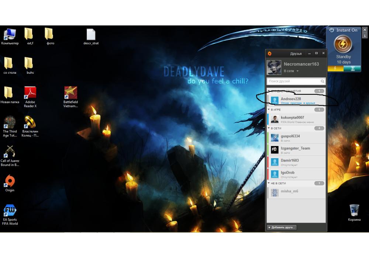The height and width of the screenshot is (258, 369).
Task: Open the В сети status dropdown
Action: point(291,71)
